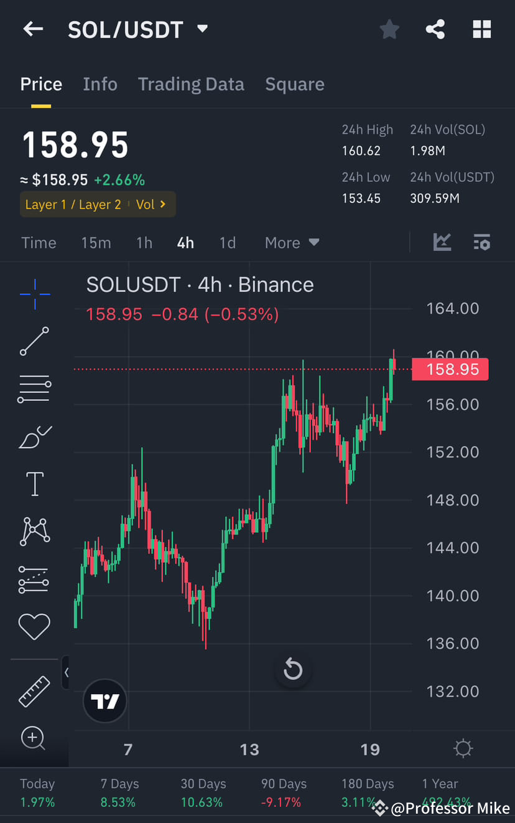
Task: Select the brush drawing tool
Action: (x=34, y=436)
